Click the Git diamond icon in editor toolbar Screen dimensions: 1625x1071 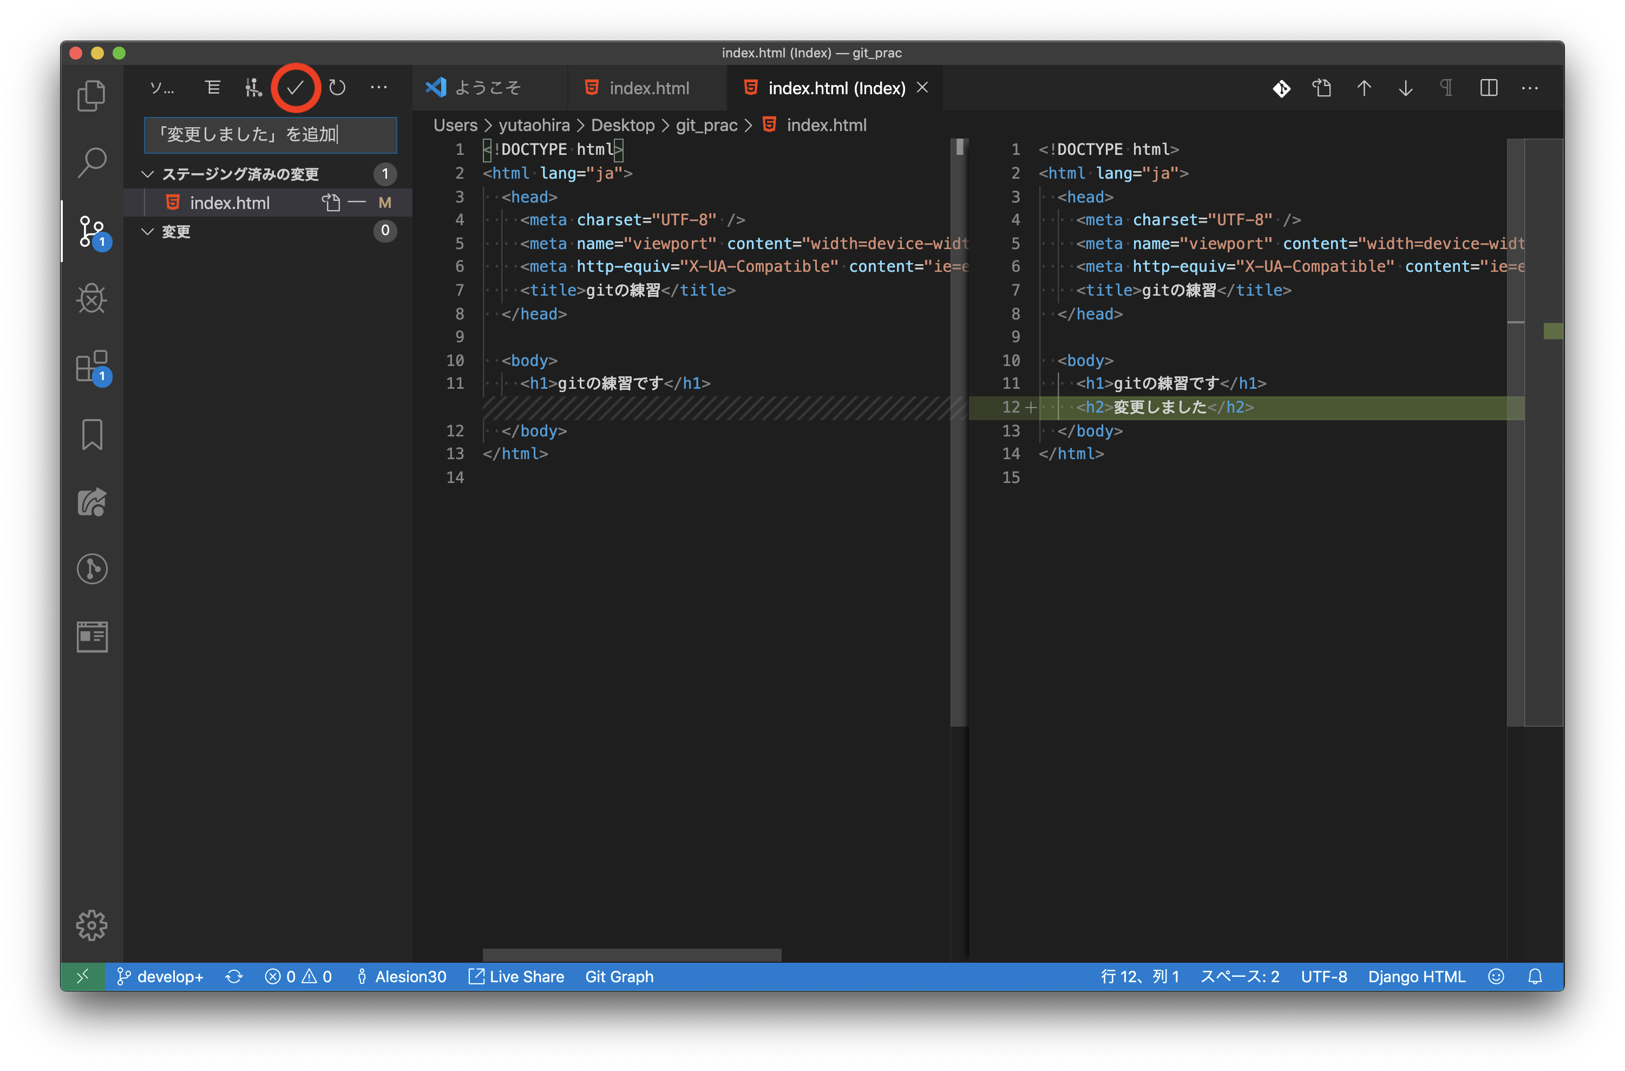(1281, 88)
